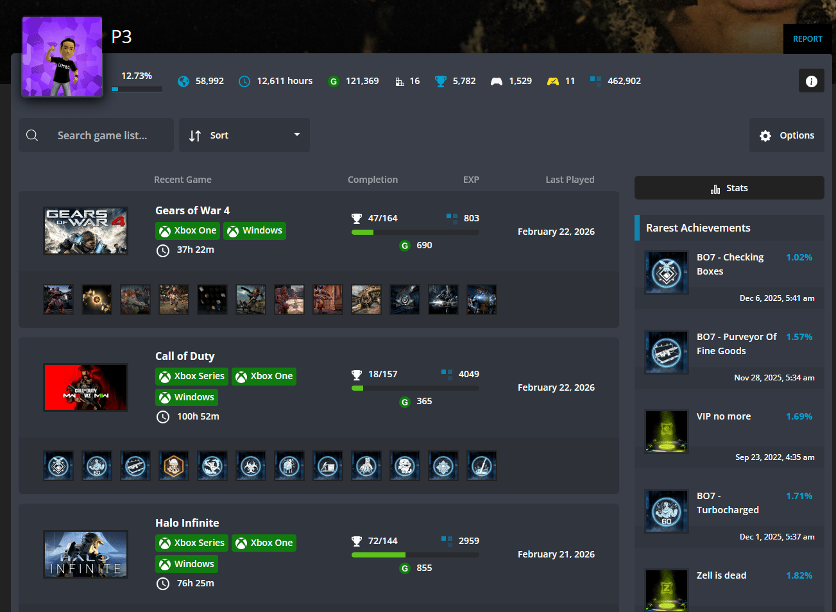Click Windows tag under Halo Infinite
The image size is (836, 612).
(187, 565)
